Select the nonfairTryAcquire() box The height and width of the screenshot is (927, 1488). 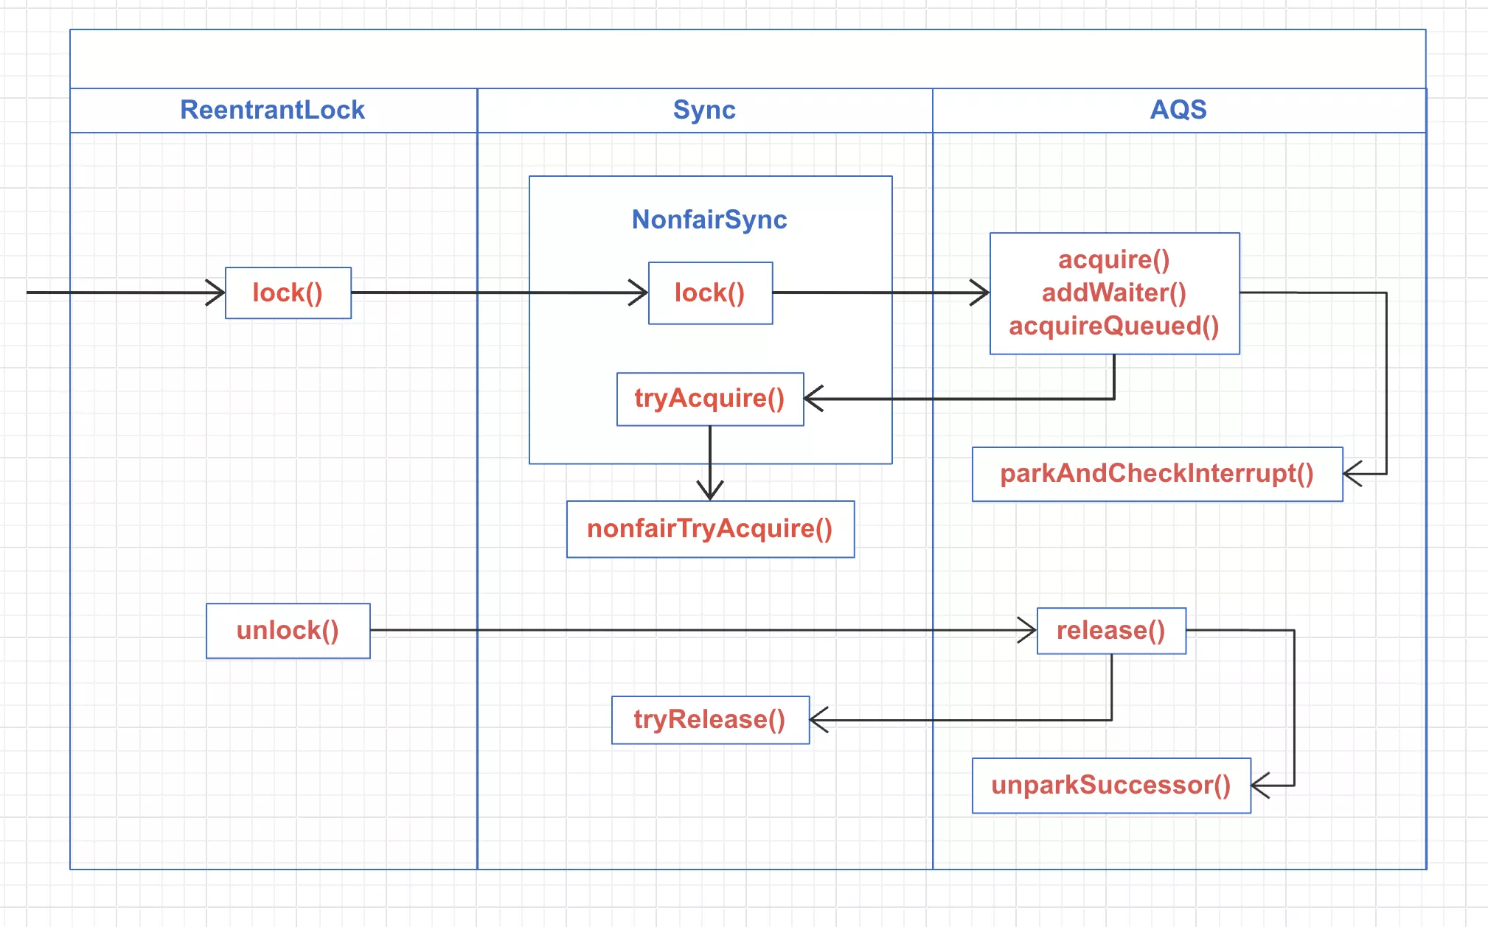tap(710, 529)
